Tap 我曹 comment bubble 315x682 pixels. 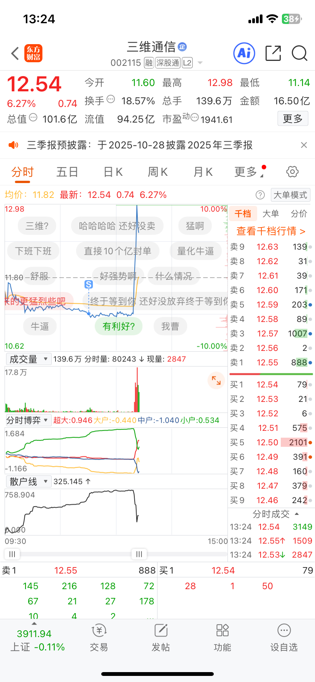[x=170, y=327]
